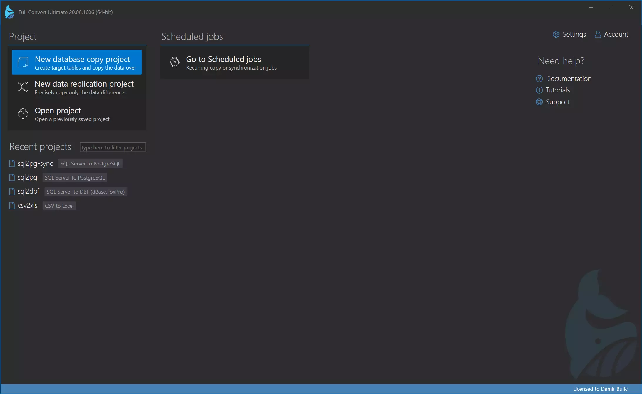
Task: Click the csv2xls project file icon
Action: click(12, 205)
